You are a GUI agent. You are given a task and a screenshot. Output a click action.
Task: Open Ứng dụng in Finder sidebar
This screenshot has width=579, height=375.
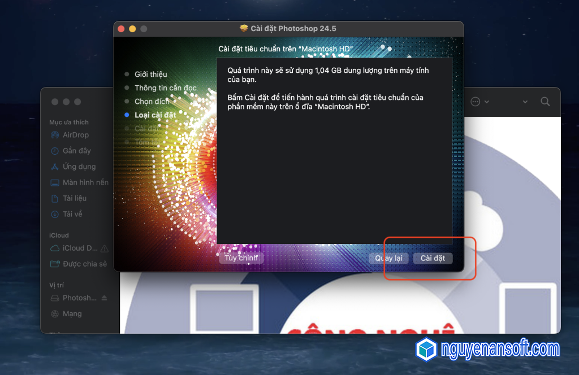tap(79, 167)
